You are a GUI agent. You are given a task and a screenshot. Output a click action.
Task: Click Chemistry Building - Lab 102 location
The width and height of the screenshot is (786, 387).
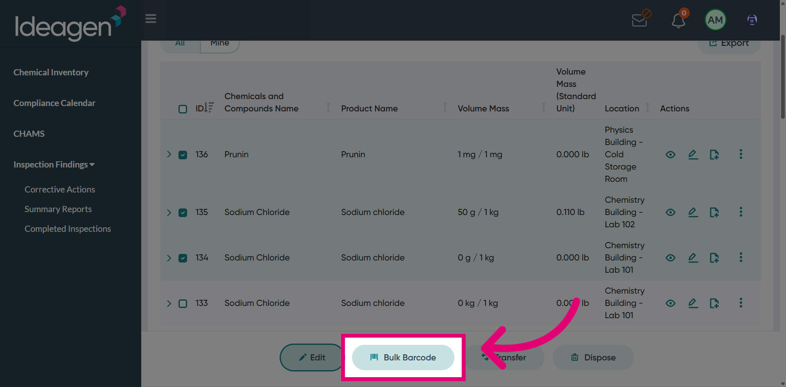point(624,212)
